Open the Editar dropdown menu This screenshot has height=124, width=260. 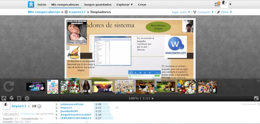pos(225,12)
